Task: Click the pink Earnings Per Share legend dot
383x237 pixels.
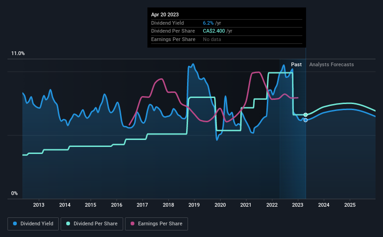Action: [132, 223]
